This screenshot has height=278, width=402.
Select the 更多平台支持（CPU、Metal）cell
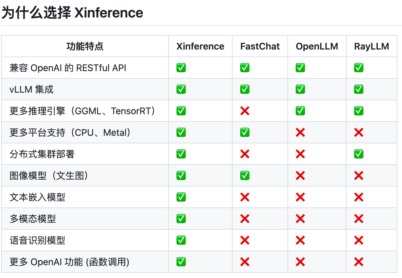click(x=85, y=132)
